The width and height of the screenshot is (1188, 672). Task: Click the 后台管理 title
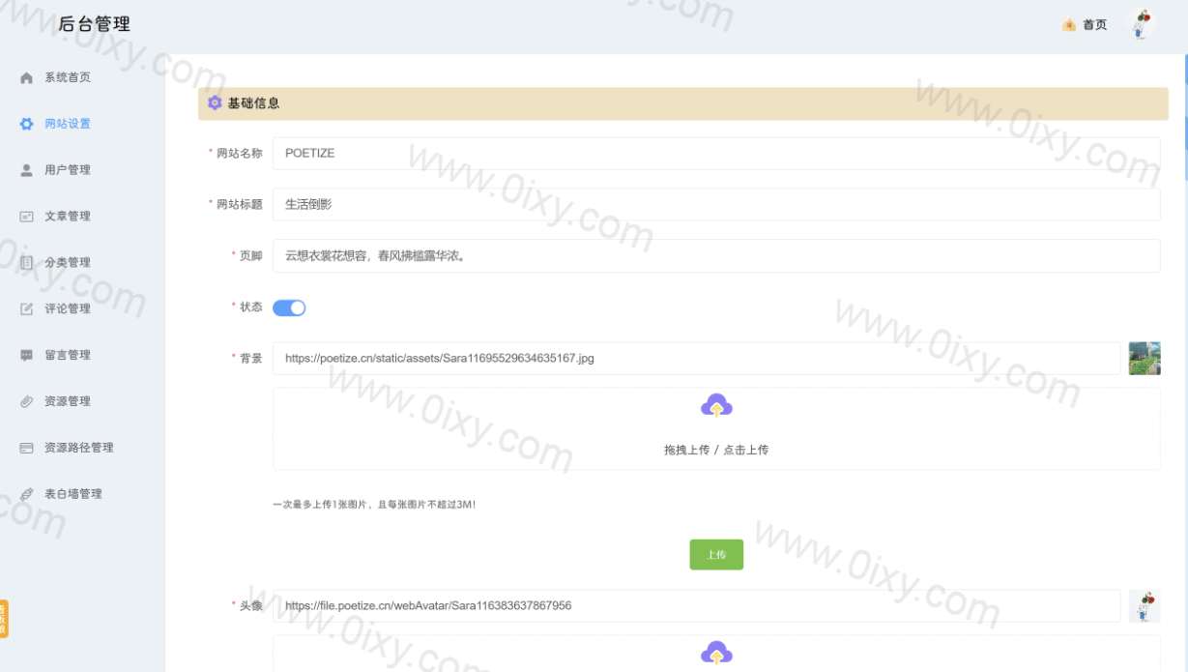tap(94, 24)
